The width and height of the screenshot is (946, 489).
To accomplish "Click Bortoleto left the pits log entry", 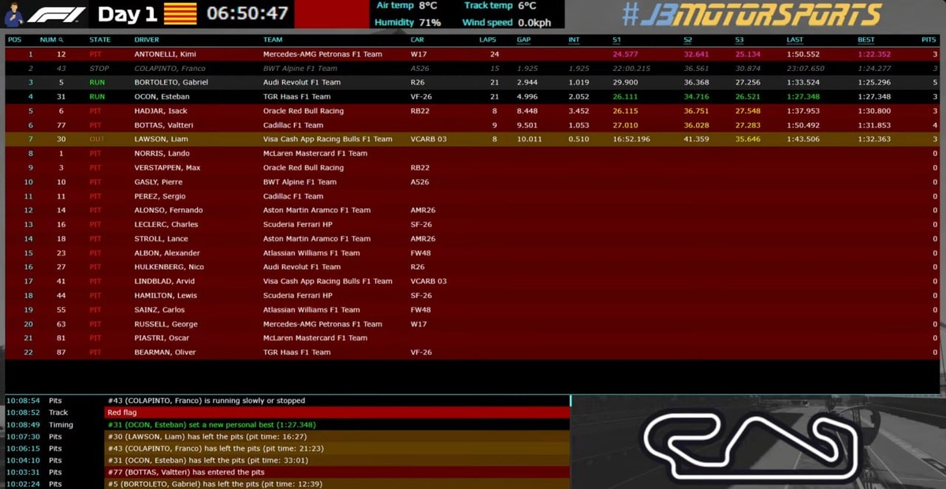I will pyautogui.click(x=215, y=483).
